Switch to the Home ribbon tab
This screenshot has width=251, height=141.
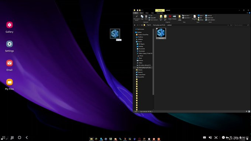[x=141, y=13]
